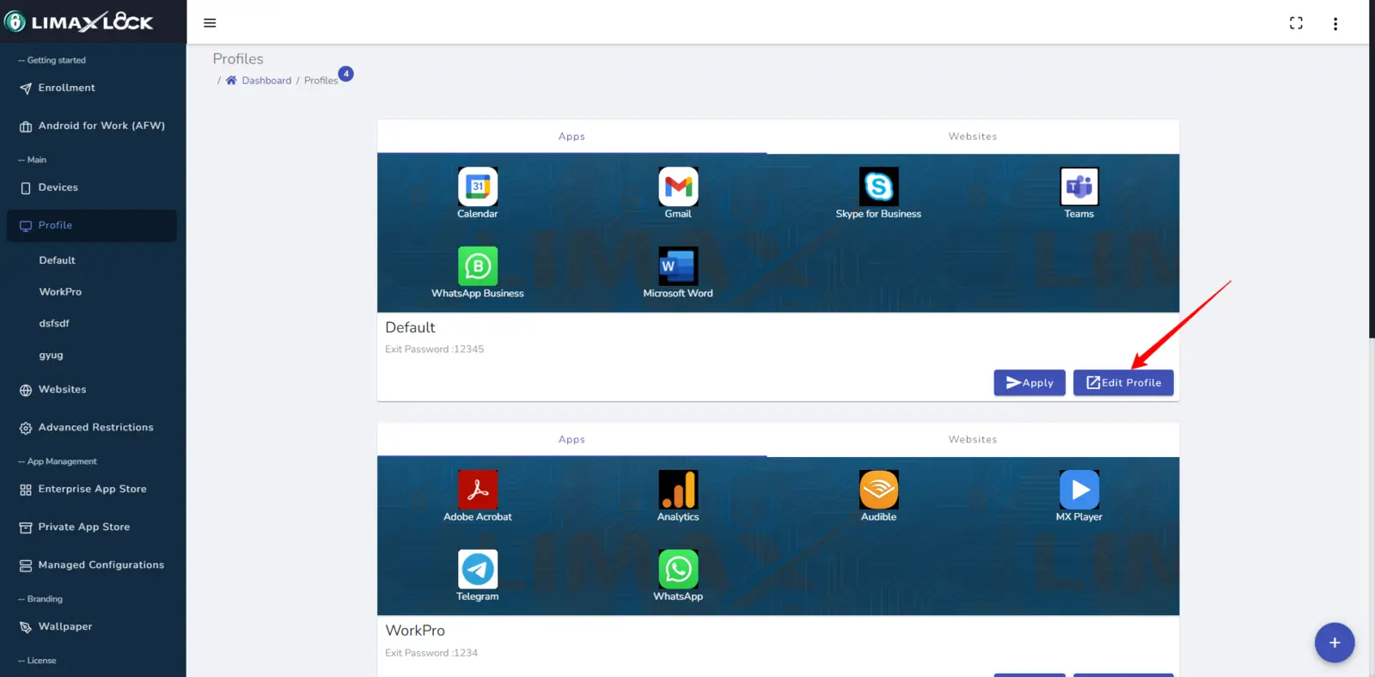
Task: Click the Default profile name heading
Action: click(410, 327)
